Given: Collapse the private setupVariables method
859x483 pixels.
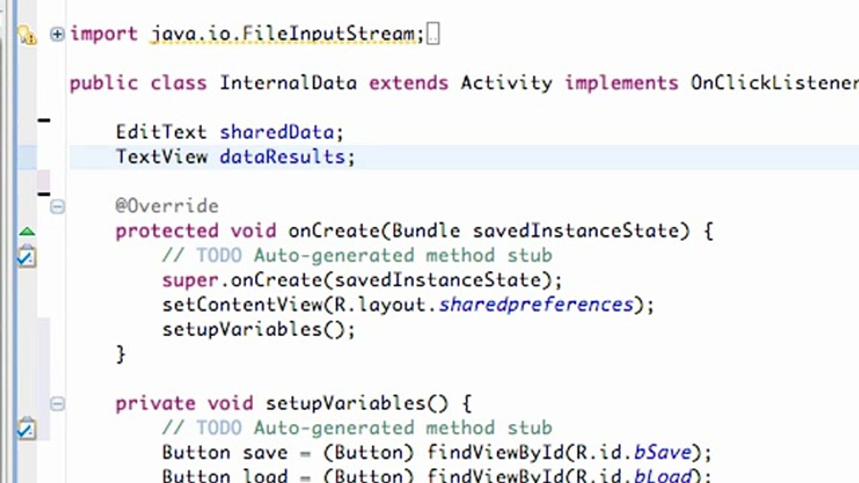Looking at the screenshot, I should click(57, 403).
